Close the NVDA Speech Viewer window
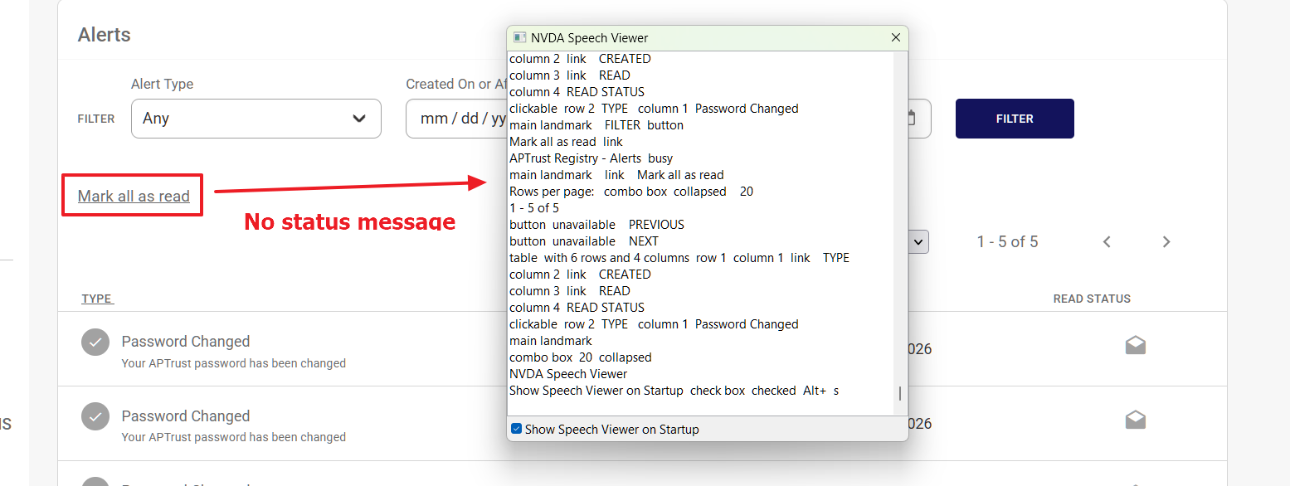Screen dimensions: 1290x486 (x=896, y=37)
